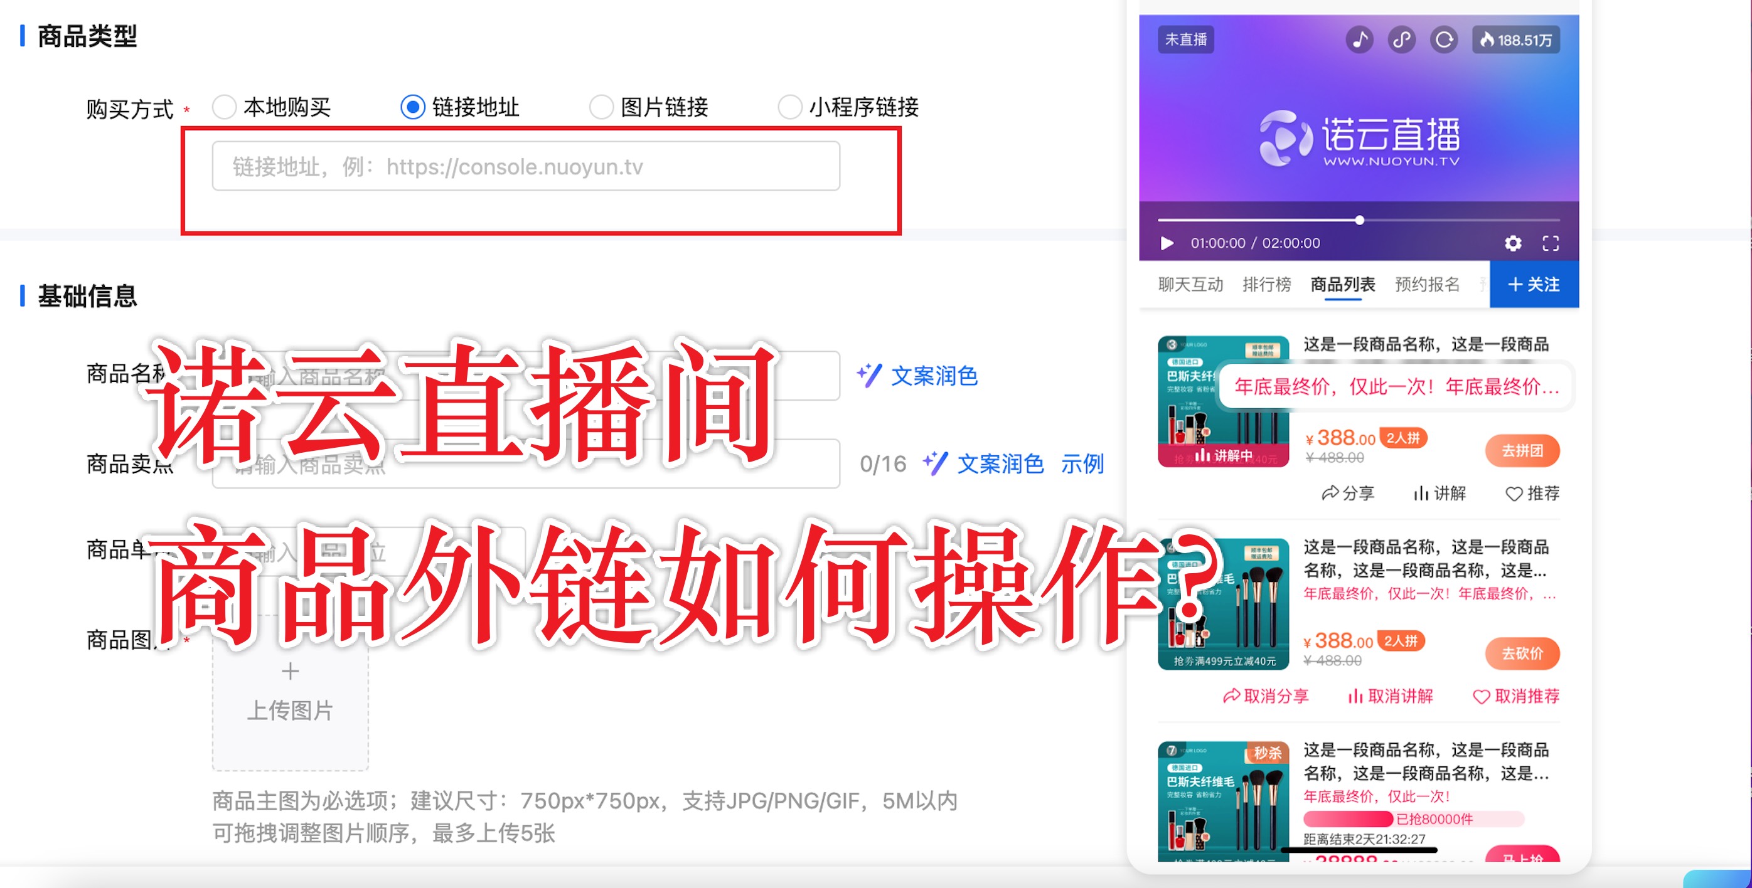Open video settings gear icon
This screenshot has height=888, width=1752.
[x=1512, y=243]
